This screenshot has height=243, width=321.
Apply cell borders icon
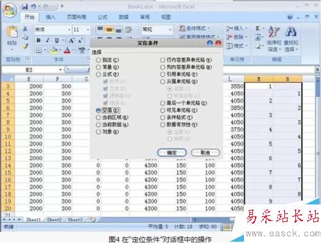pyautogui.click(x=39, y=50)
